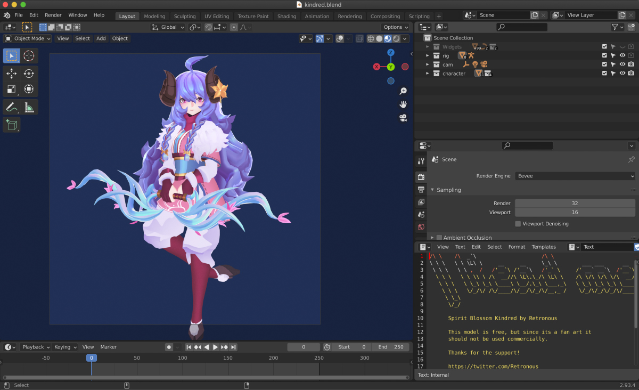Click the Marker menu in timeline
Viewport: 639px width, 390px height.
point(109,347)
